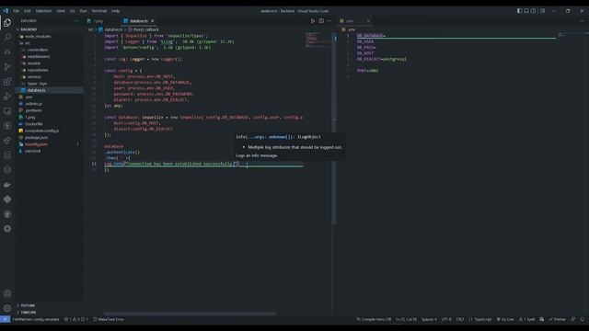Customize layout icon in title bar
The width and height of the screenshot is (589, 331).
(542, 11)
